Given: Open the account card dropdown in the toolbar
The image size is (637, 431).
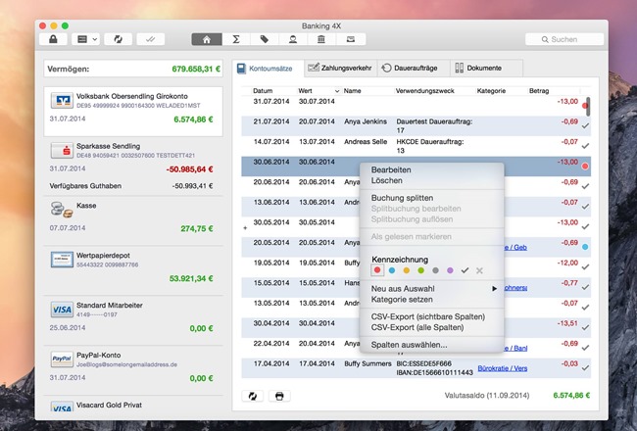Looking at the screenshot, I should (87, 39).
